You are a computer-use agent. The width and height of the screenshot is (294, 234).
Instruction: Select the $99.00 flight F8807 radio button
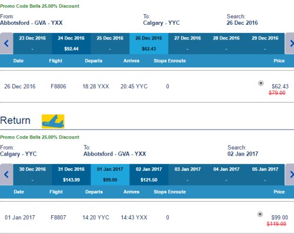coord(260,214)
